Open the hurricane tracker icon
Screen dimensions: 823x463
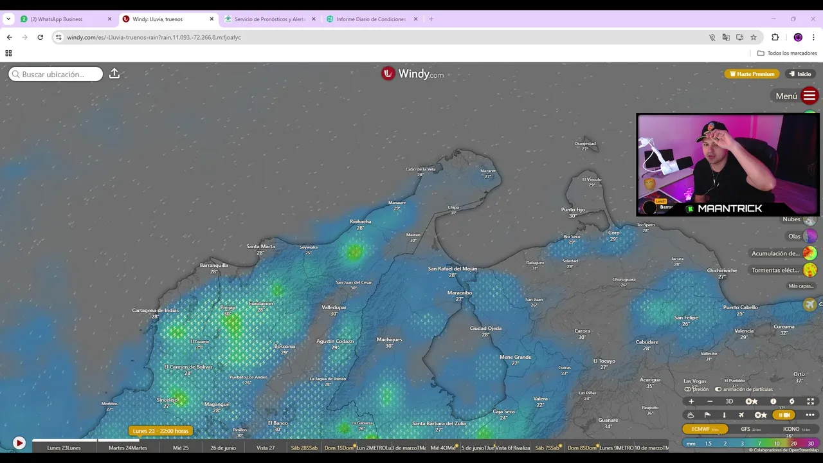[792, 401]
